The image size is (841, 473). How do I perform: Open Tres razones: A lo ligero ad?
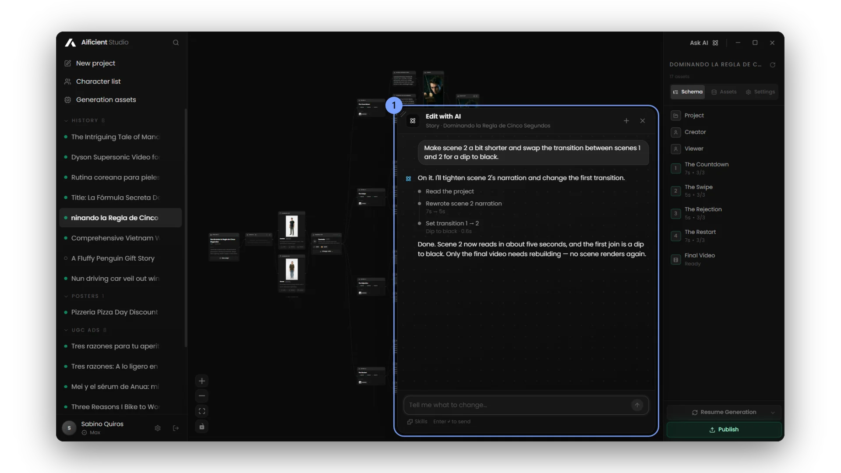[120, 366]
